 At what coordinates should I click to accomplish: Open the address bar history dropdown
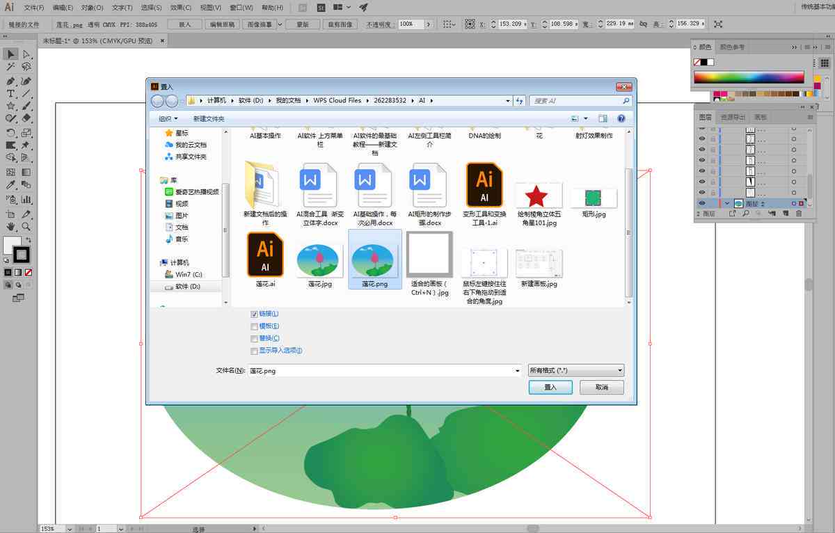(x=508, y=101)
